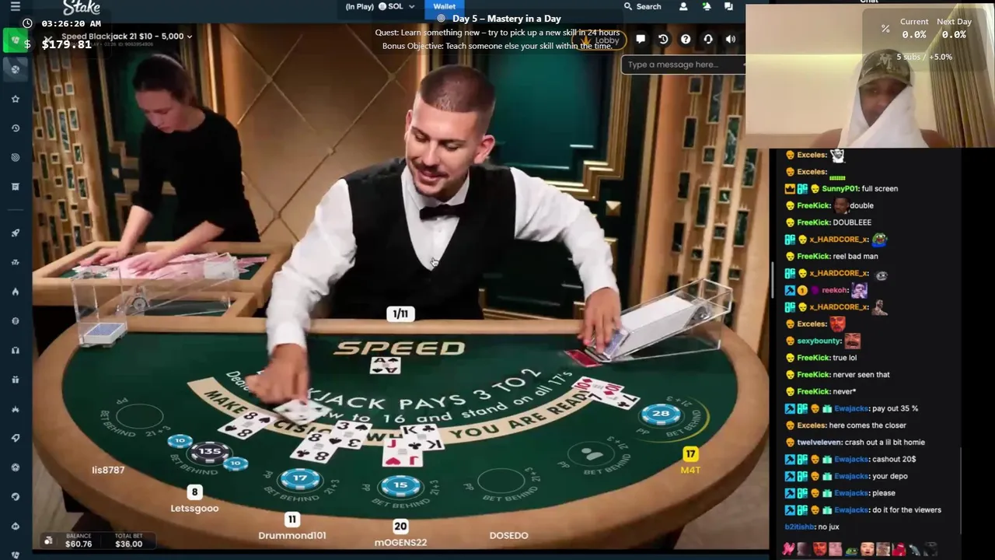Click player name M4T

point(690,470)
